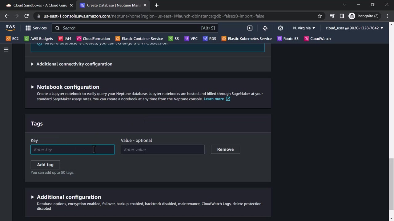Open the EC2 bookmark shortcut
This screenshot has height=221, width=394.
[x=12, y=39]
